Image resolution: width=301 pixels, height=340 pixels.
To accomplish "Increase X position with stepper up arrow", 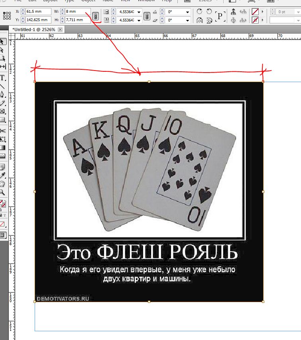I will 23,10.
